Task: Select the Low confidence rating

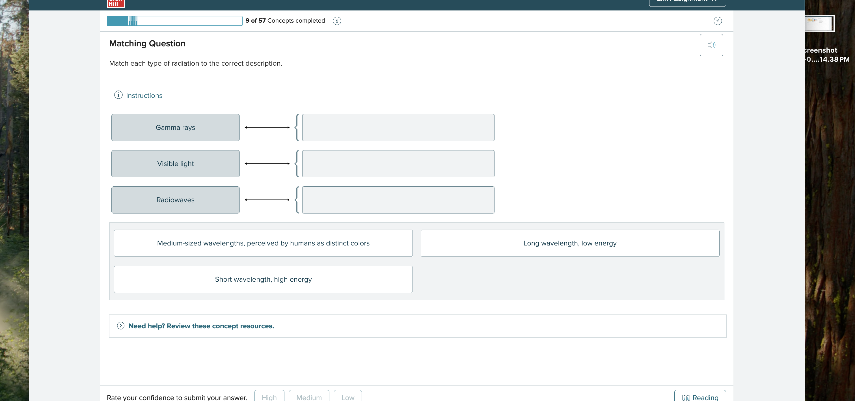Action: 347,397
